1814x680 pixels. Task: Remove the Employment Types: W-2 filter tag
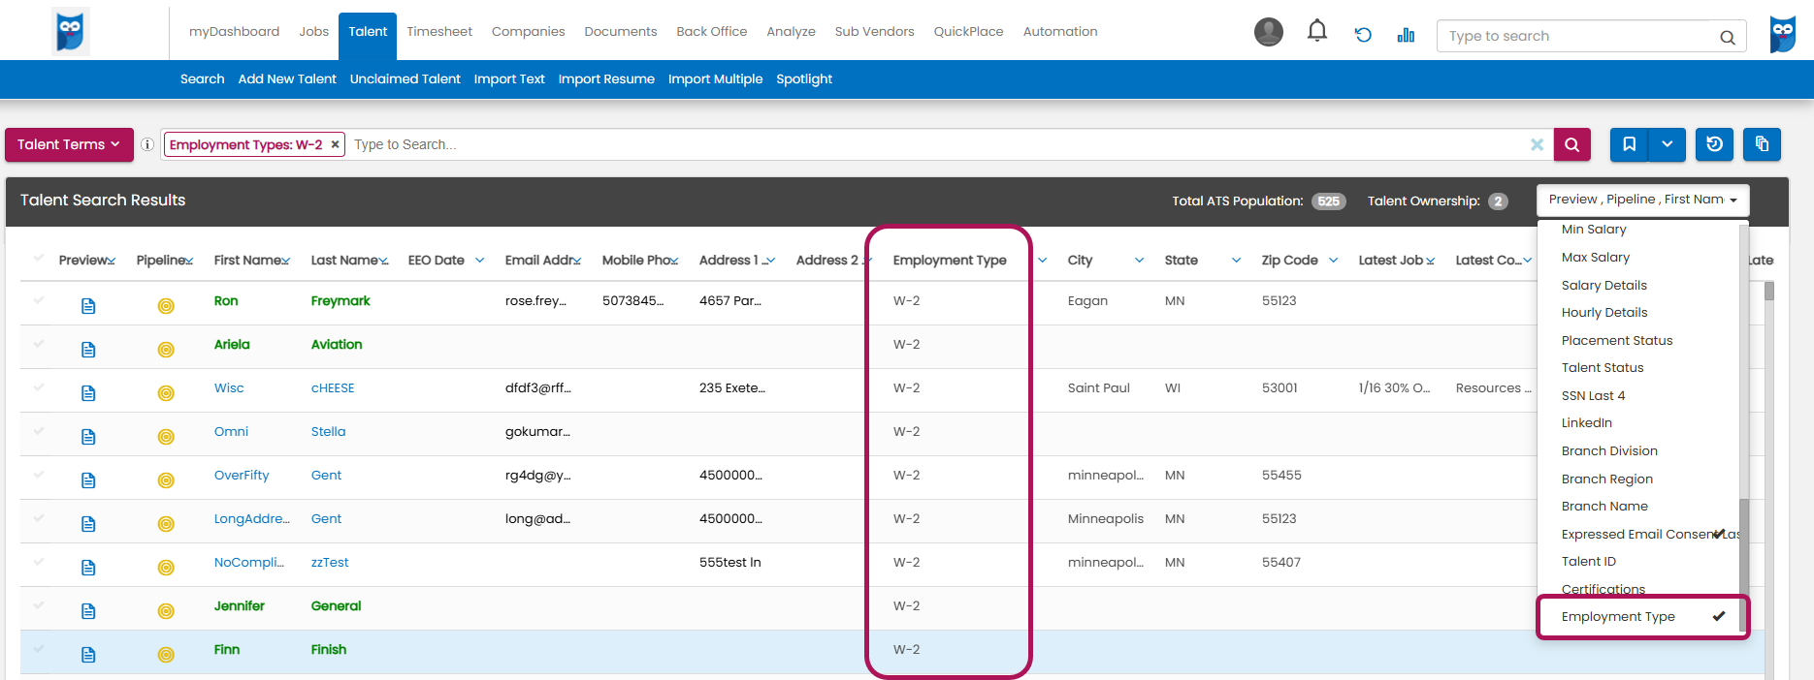point(335,144)
